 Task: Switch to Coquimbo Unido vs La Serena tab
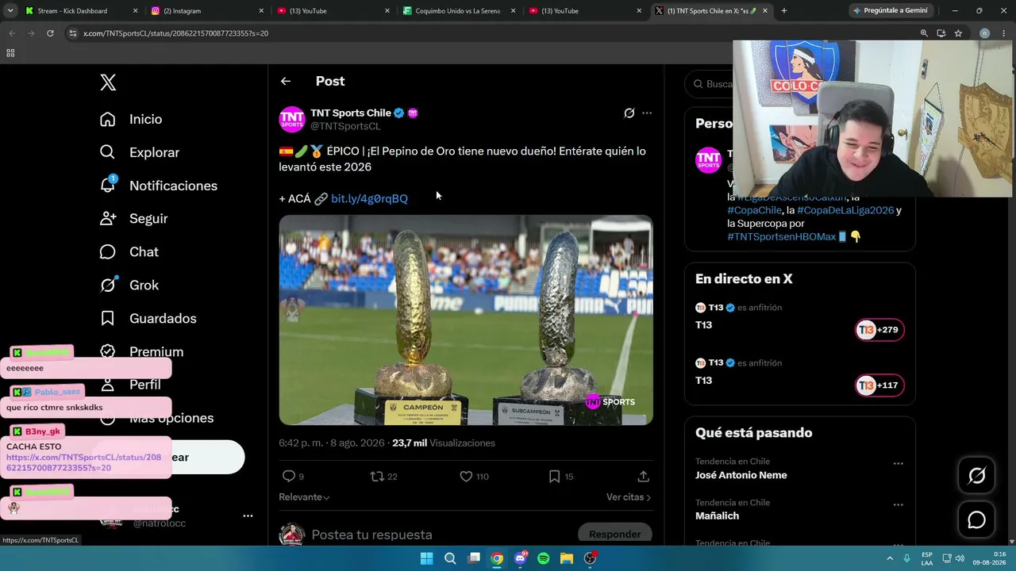458,11
